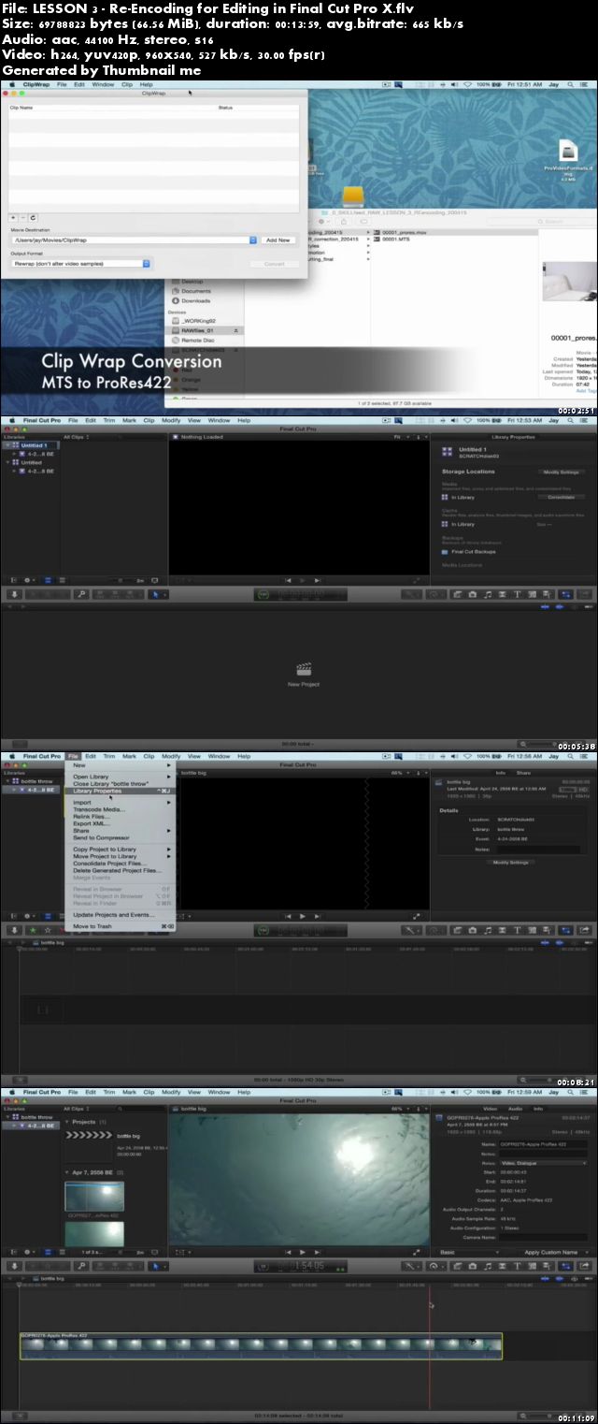The height and width of the screenshot is (1424, 598).
Task: Open Output Format dropdown showing Rewrap option
Action: pos(79,264)
